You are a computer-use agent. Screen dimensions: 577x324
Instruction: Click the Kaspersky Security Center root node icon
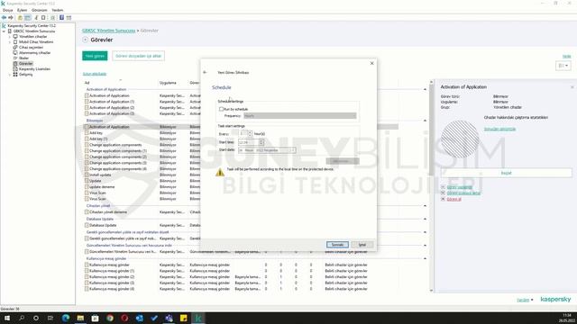click(4, 26)
